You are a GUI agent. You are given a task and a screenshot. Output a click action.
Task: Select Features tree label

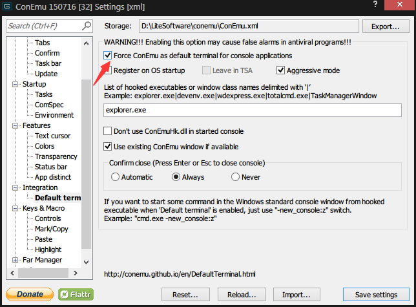point(36,125)
